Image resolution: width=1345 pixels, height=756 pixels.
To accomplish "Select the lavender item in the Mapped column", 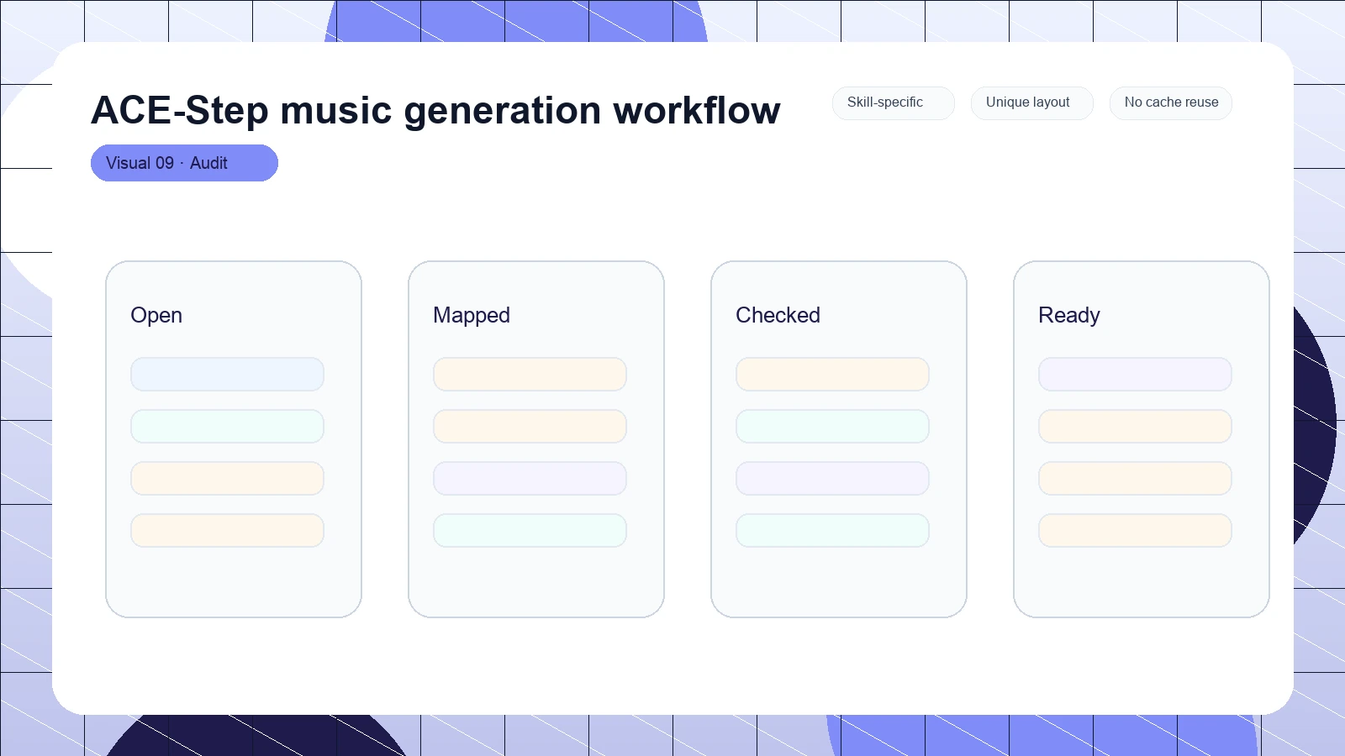I will pyautogui.click(x=530, y=479).
